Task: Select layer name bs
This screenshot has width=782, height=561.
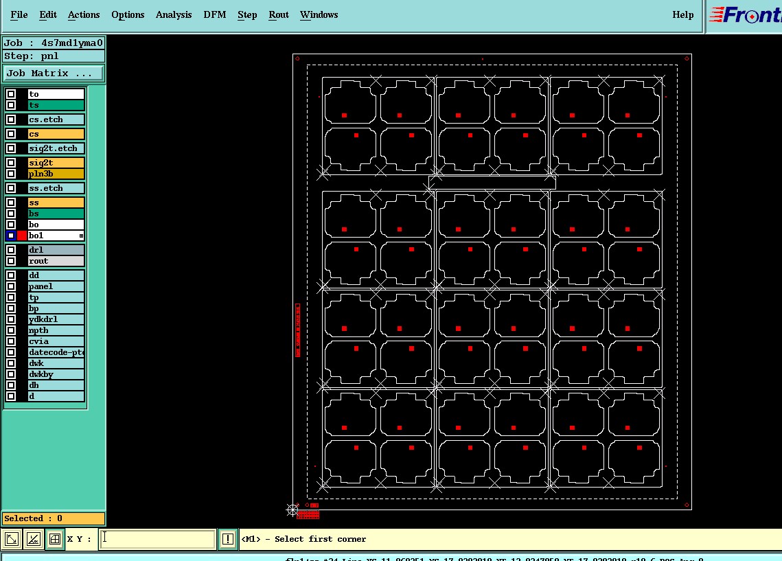Action: pos(56,214)
